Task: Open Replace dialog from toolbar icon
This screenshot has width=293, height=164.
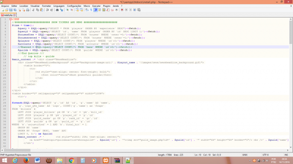Action: click(x=61, y=10)
